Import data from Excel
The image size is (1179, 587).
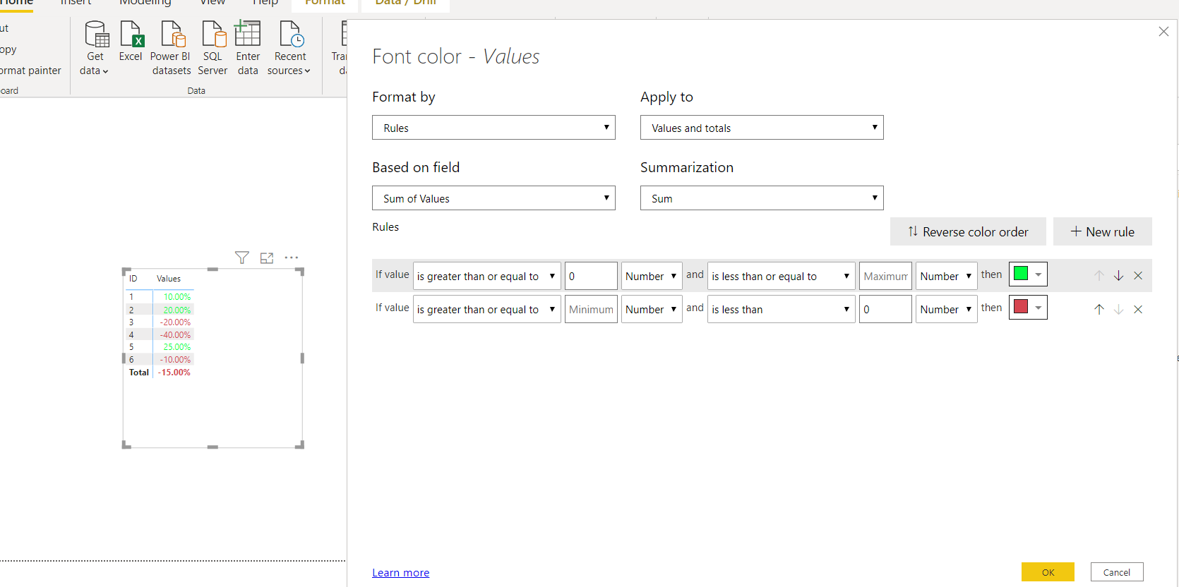tap(131, 41)
